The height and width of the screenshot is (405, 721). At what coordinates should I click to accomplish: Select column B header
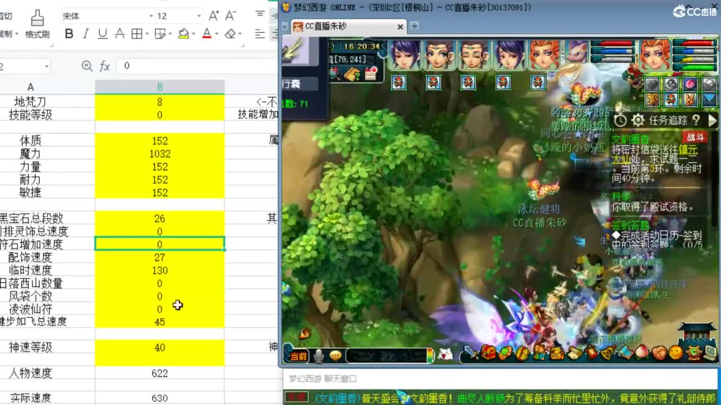[160, 87]
